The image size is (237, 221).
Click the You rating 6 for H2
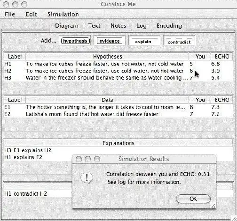(191, 71)
